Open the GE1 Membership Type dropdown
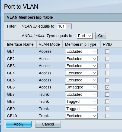122x132 pixels. pos(81,52)
